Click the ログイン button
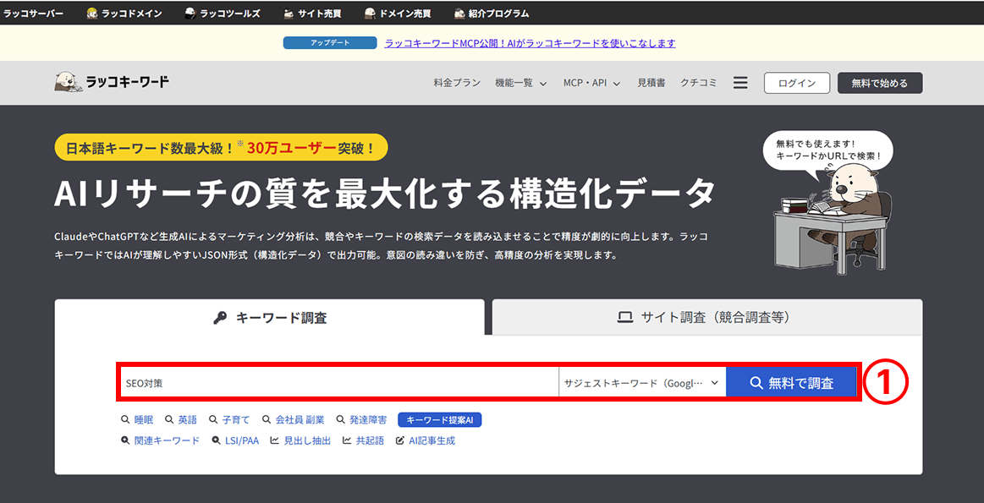The width and height of the screenshot is (984, 503). tap(797, 83)
